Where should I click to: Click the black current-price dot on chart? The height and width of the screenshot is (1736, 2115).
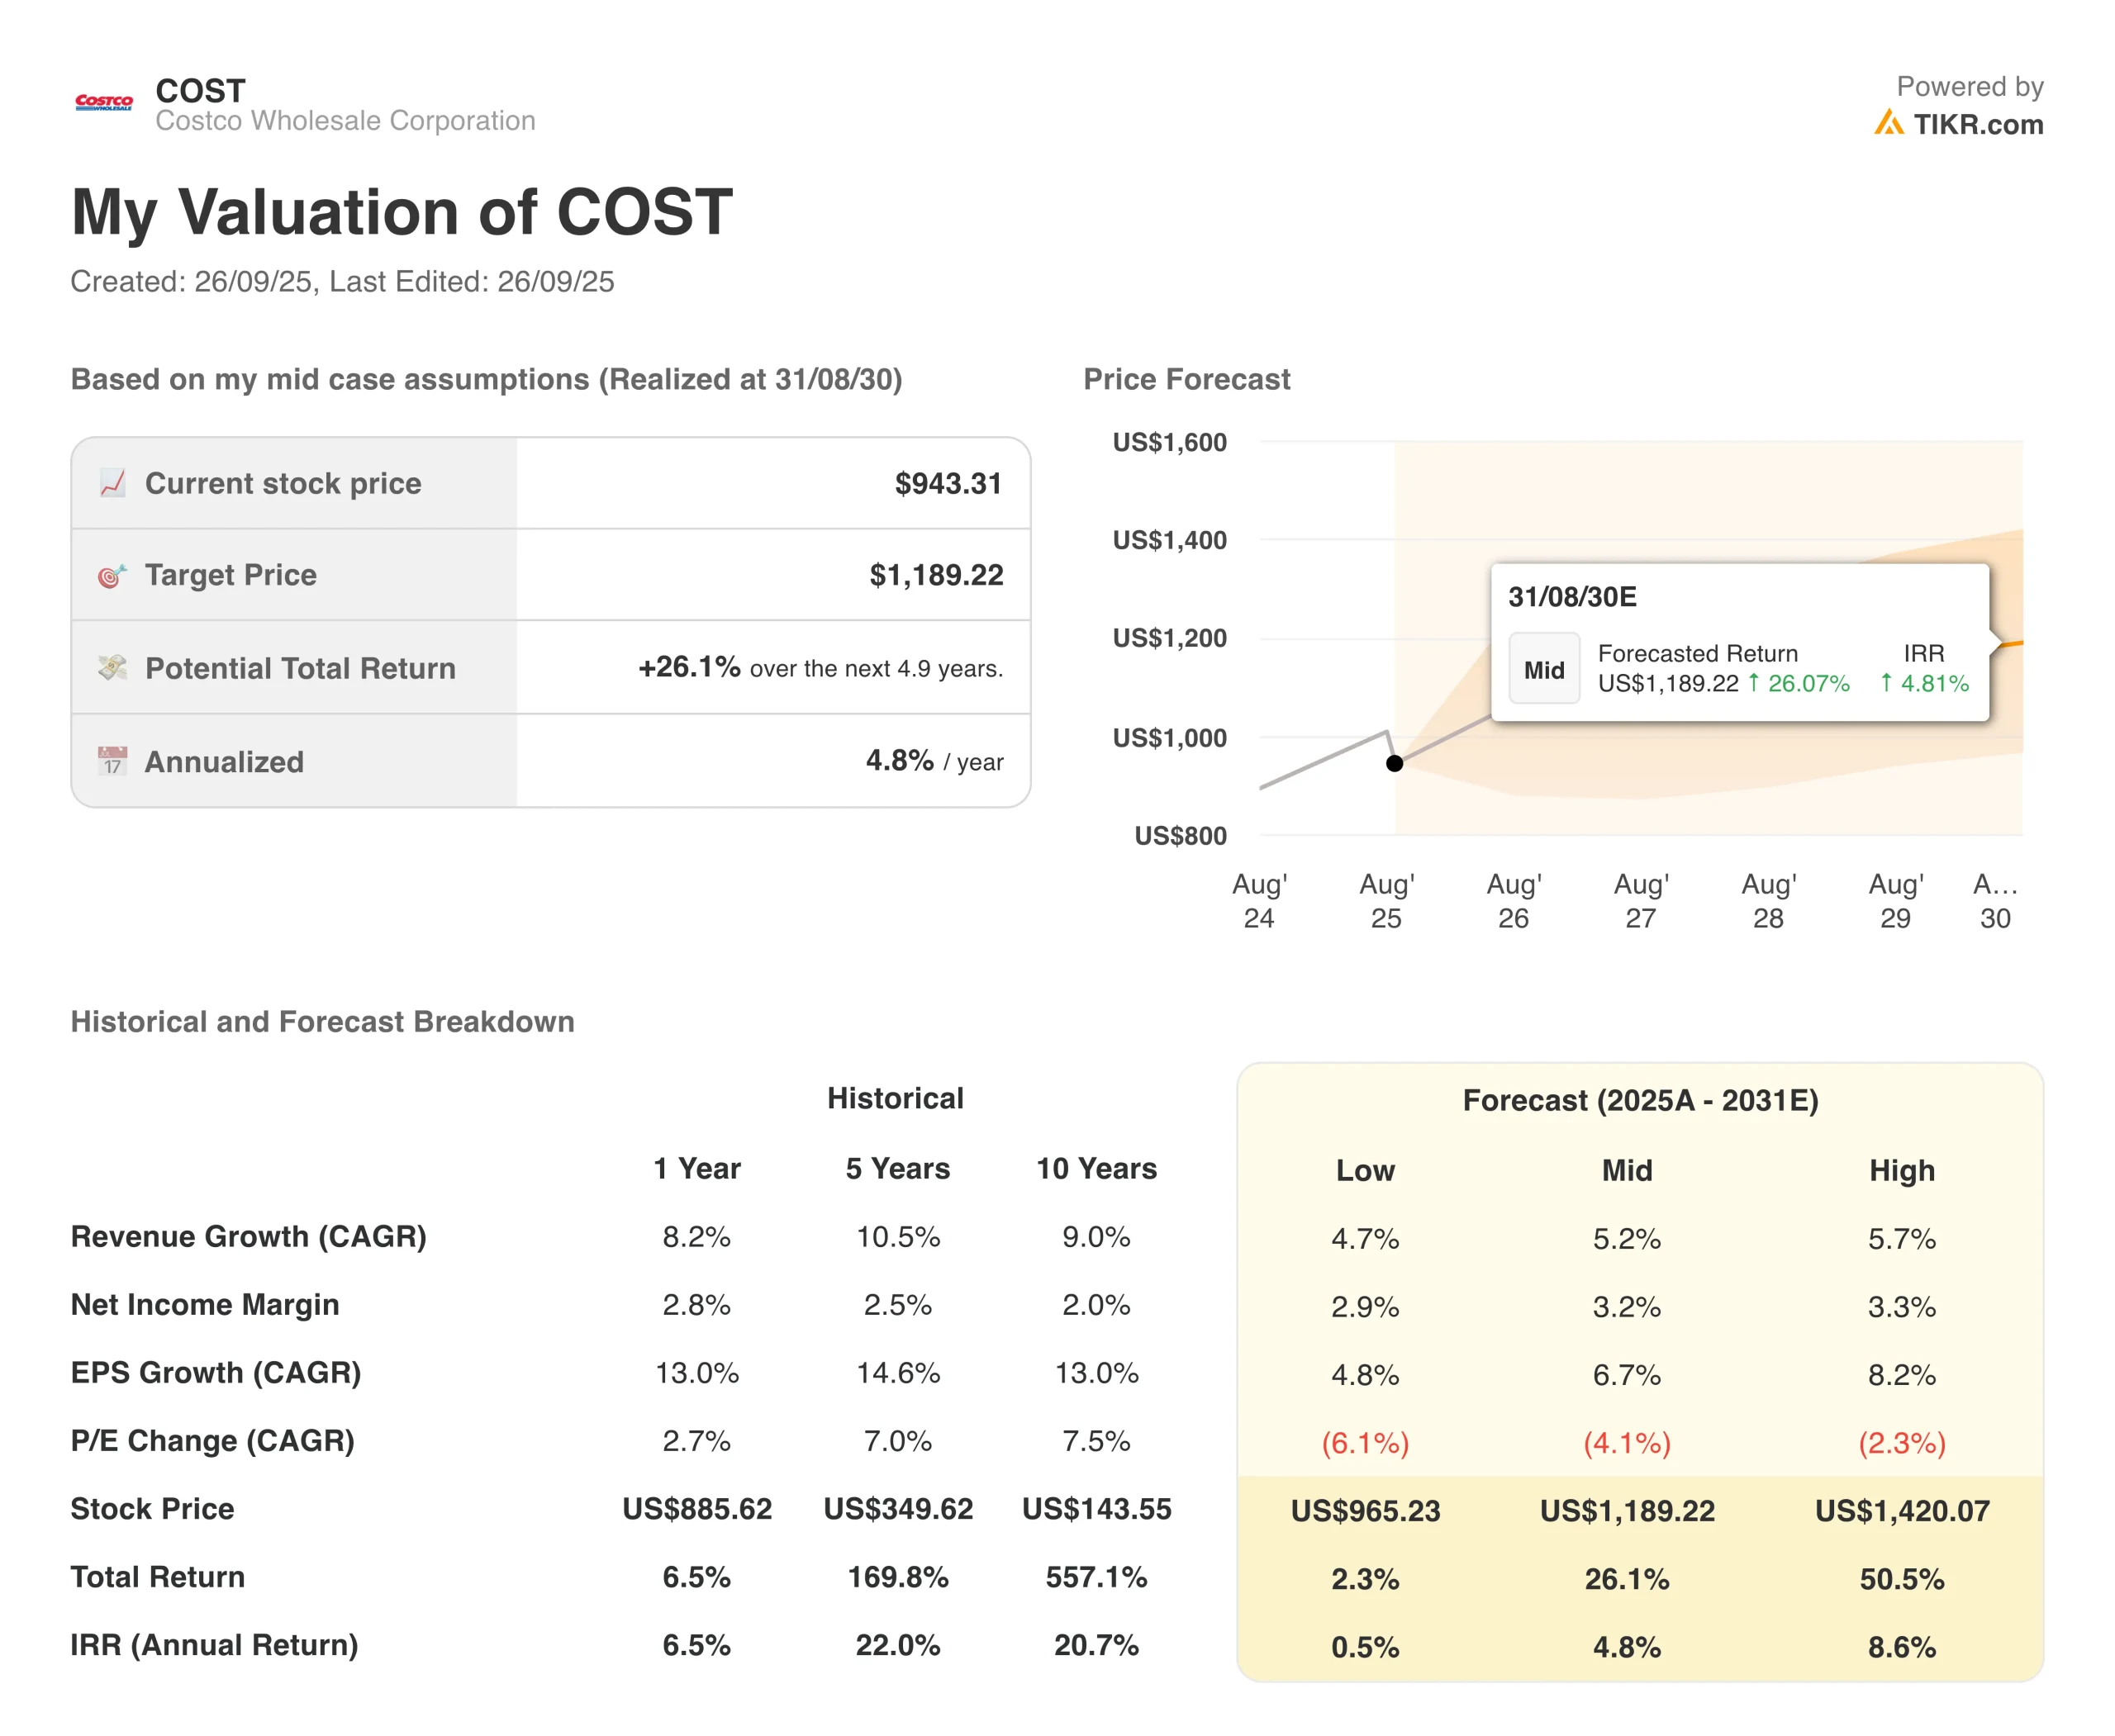pyautogui.click(x=1394, y=763)
